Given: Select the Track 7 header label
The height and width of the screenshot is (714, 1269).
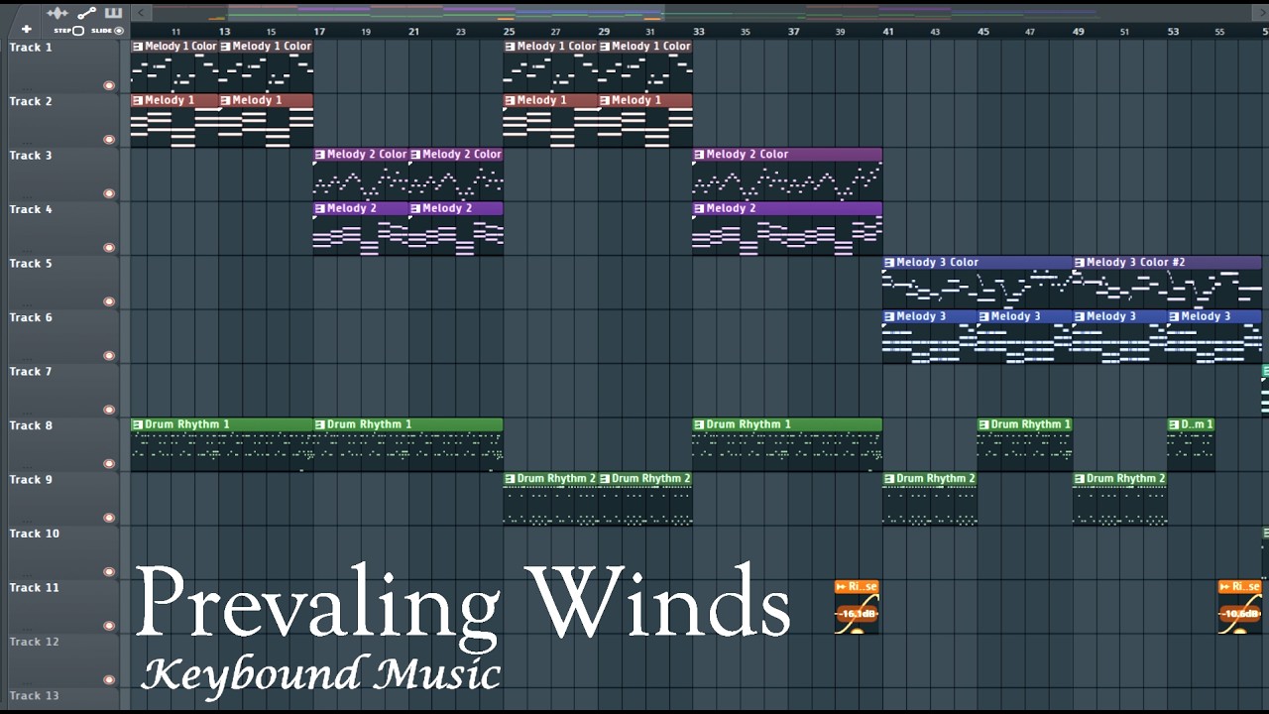Looking at the screenshot, I should click(31, 372).
